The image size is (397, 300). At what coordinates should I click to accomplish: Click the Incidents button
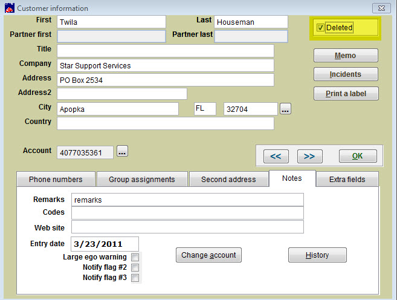pyautogui.click(x=346, y=74)
